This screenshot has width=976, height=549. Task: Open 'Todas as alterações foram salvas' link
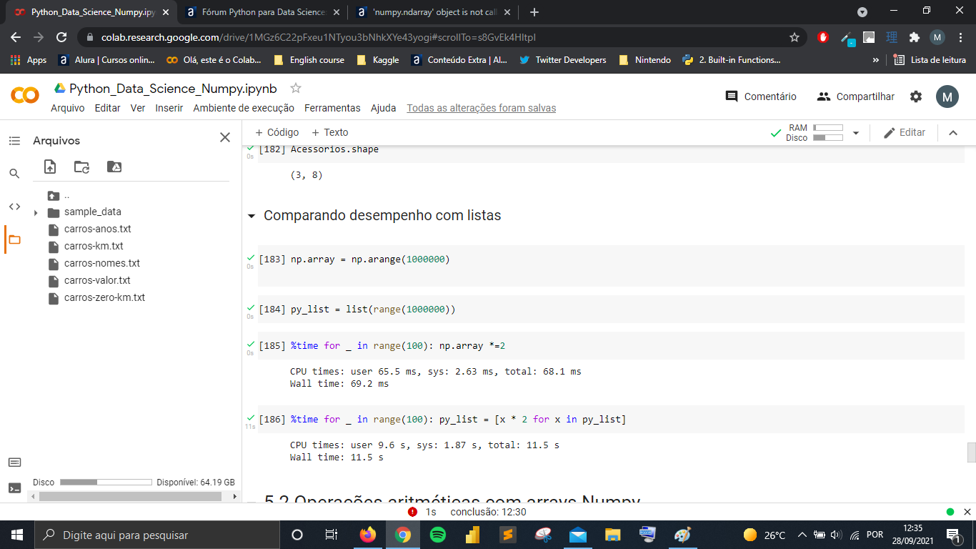tap(482, 108)
